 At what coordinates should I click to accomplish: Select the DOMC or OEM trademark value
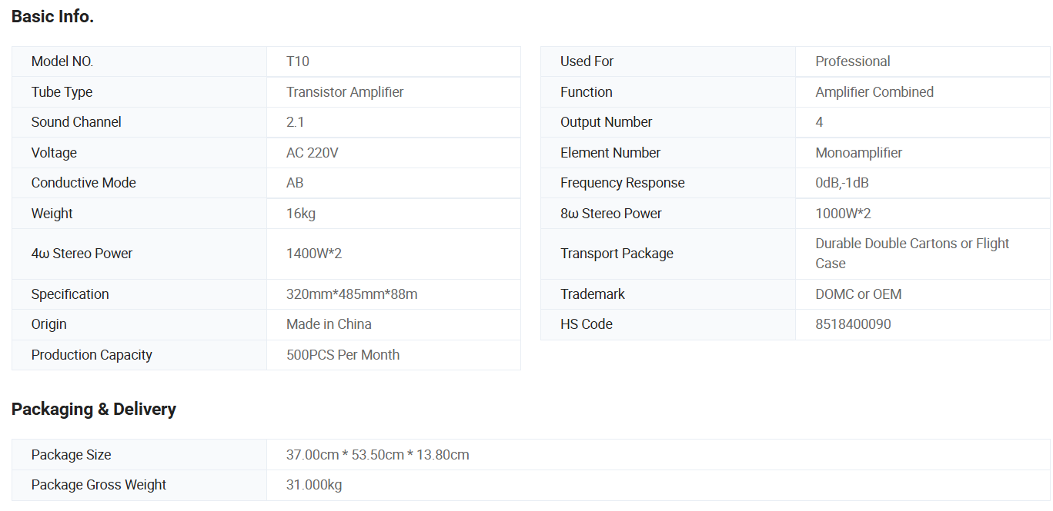(858, 294)
